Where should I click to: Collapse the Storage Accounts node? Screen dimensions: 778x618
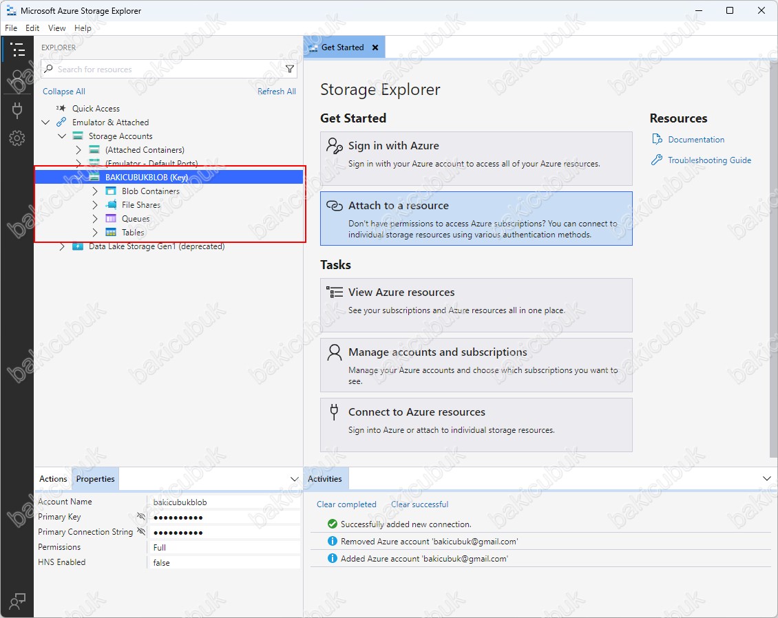click(61, 136)
